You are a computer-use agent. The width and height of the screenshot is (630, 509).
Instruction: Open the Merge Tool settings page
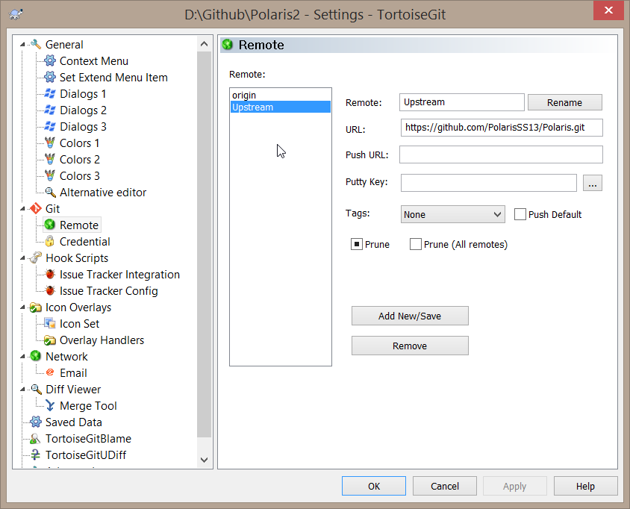[x=88, y=406]
